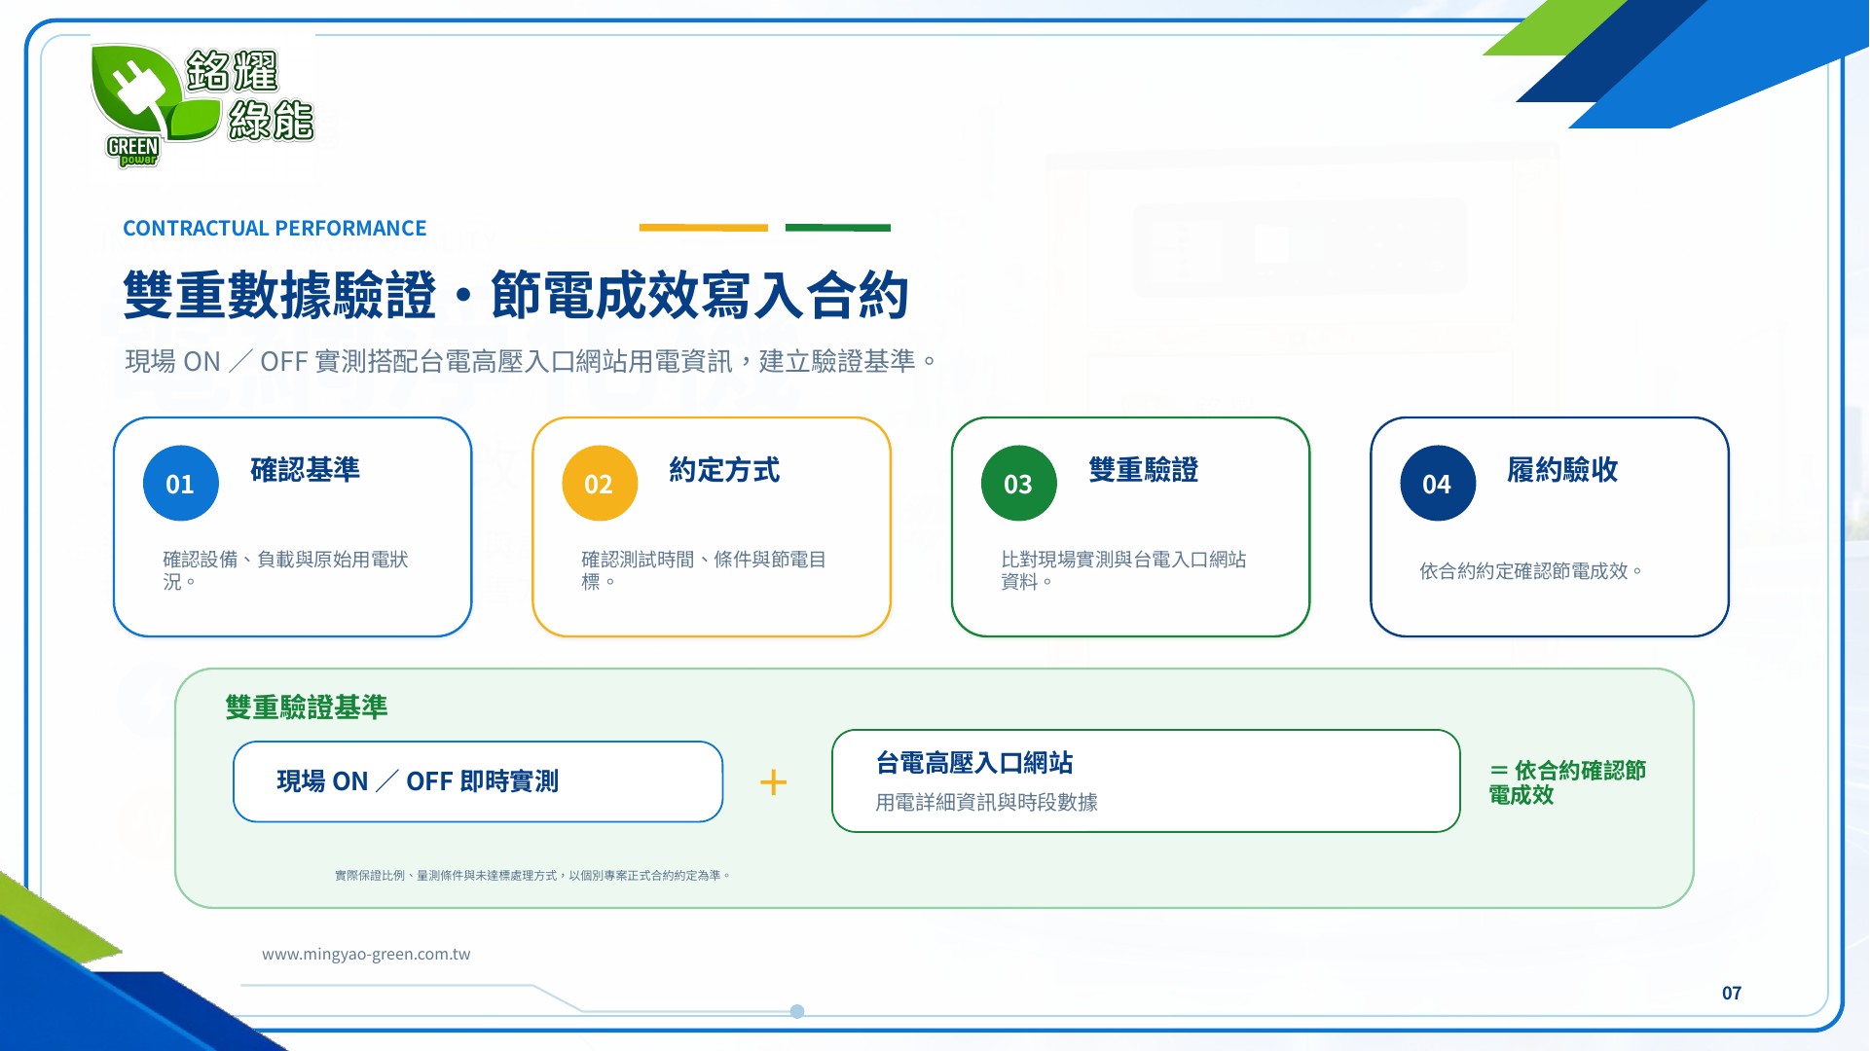Click the CONTRACTUAL PERFORMANCE label

[275, 229]
